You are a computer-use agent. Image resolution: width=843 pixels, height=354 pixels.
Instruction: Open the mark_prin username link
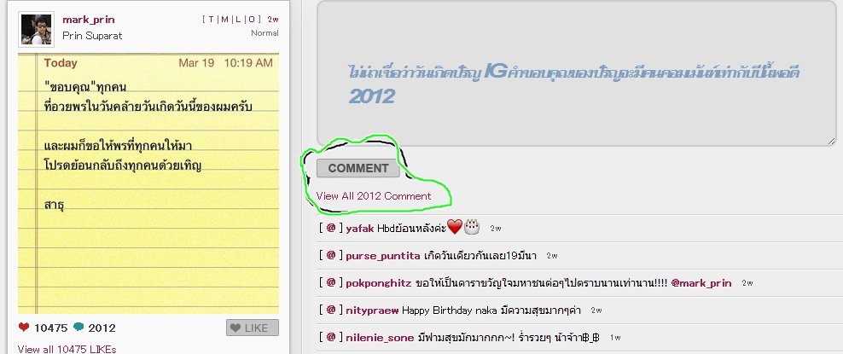pyautogui.click(x=88, y=20)
